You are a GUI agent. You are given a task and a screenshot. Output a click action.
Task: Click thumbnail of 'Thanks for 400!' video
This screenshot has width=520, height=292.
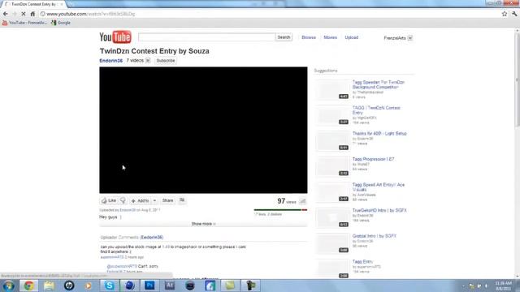click(x=332, y=141)
